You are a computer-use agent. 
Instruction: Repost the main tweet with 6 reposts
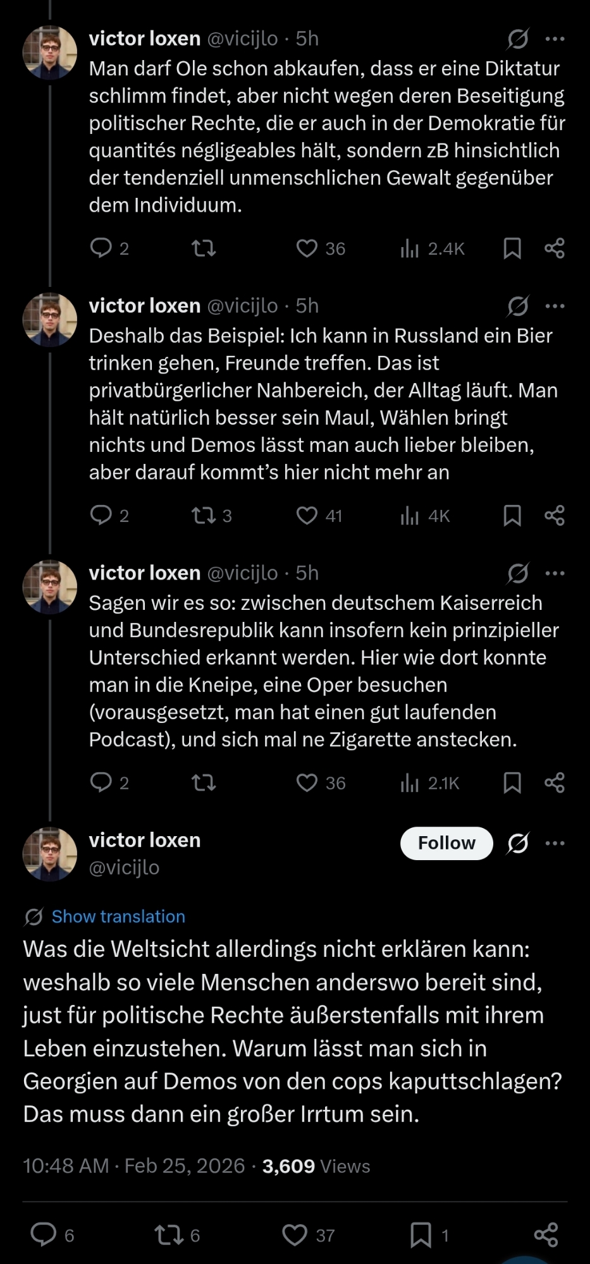[168, 1234]
